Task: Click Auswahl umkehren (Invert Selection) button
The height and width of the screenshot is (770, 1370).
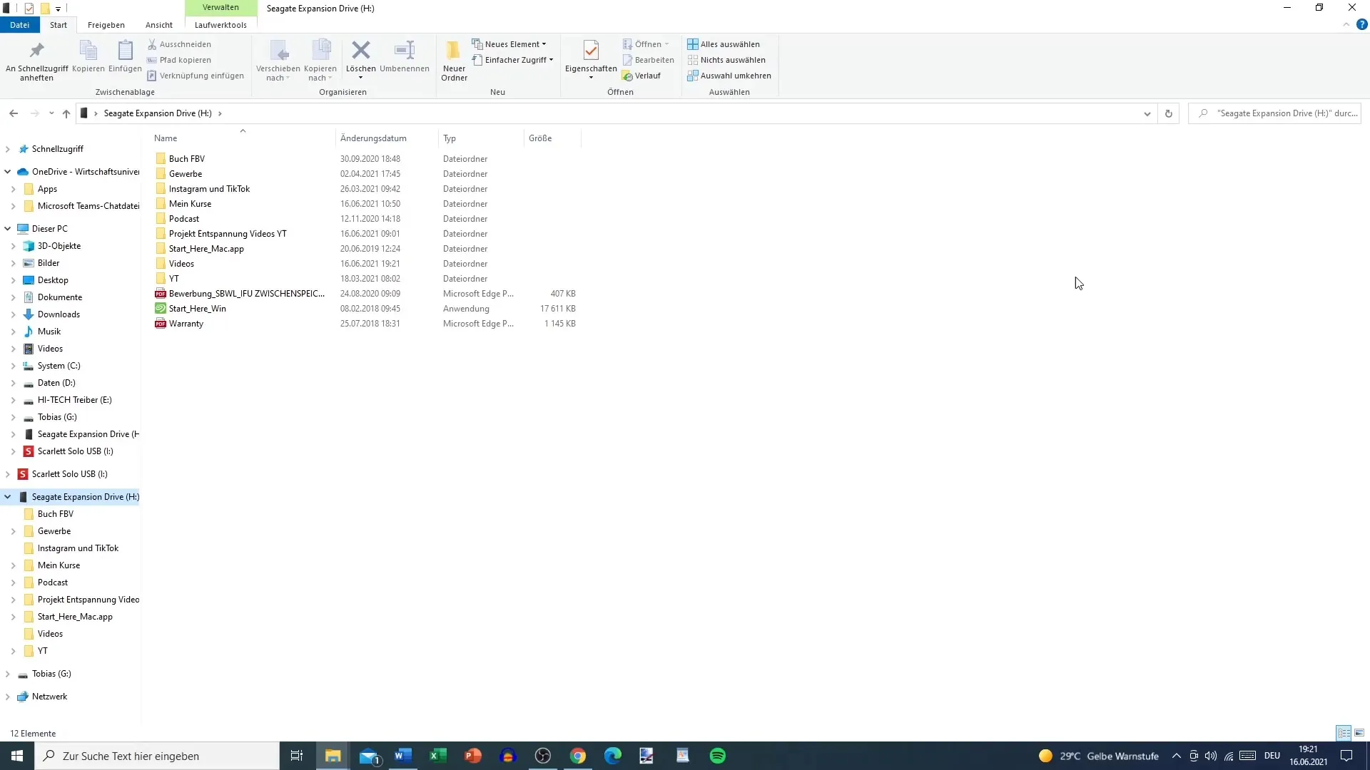Action: (x=736, y=75)
